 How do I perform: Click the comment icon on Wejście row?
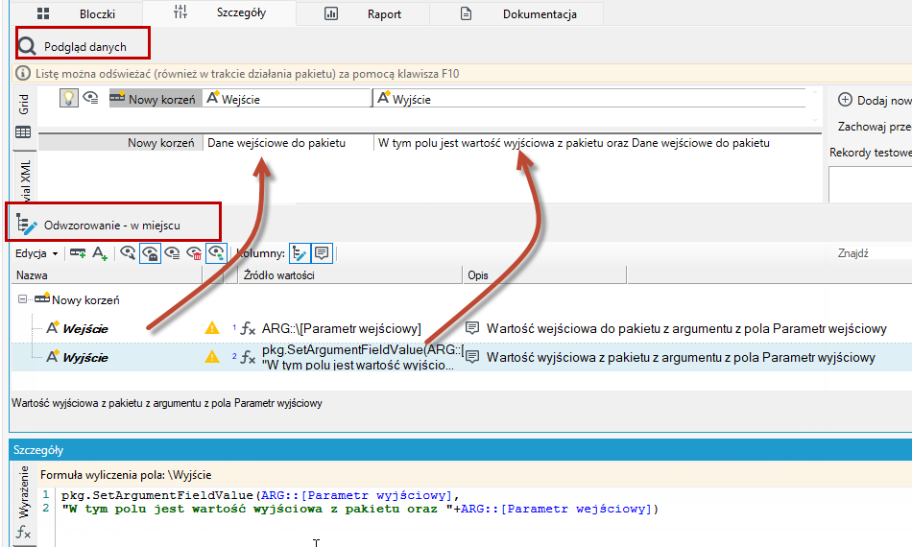click(471, 328)
